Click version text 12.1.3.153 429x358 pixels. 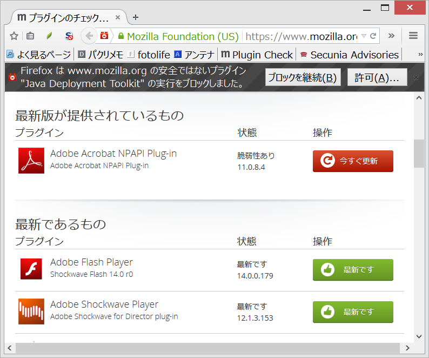[x=255, y=318]
